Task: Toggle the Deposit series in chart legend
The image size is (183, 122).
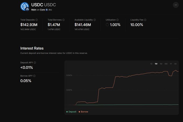Action: [x=71, y=112]
